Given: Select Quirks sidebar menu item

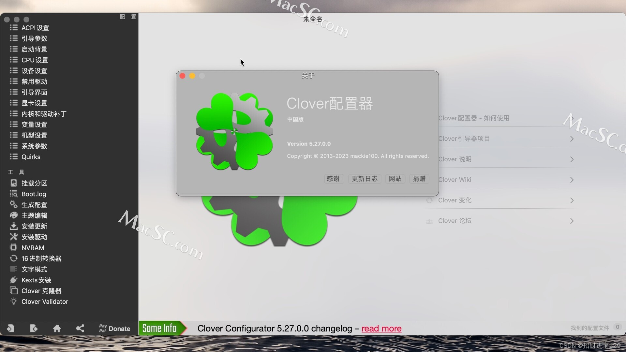Looking at the screenshot, I should (x=31, y=157).
